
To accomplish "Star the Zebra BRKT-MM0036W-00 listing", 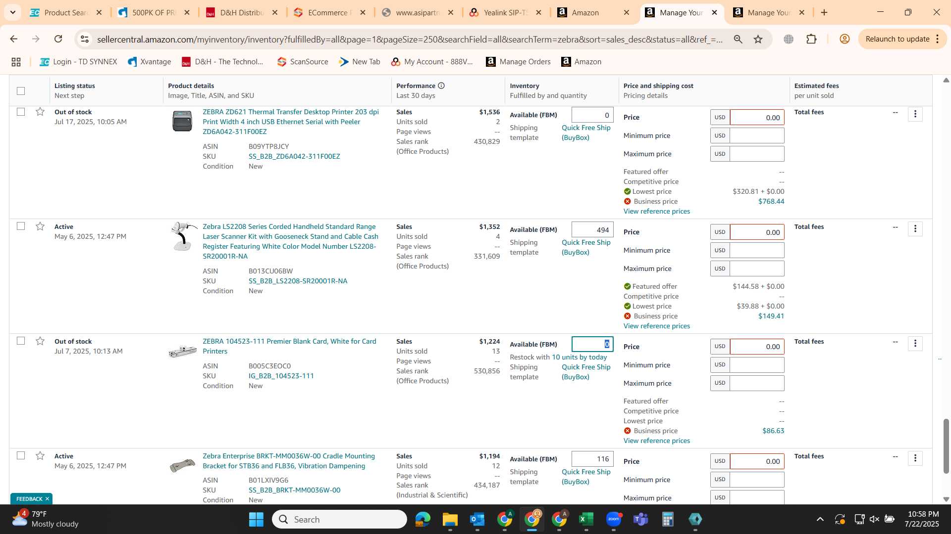I will pos(40,456).
